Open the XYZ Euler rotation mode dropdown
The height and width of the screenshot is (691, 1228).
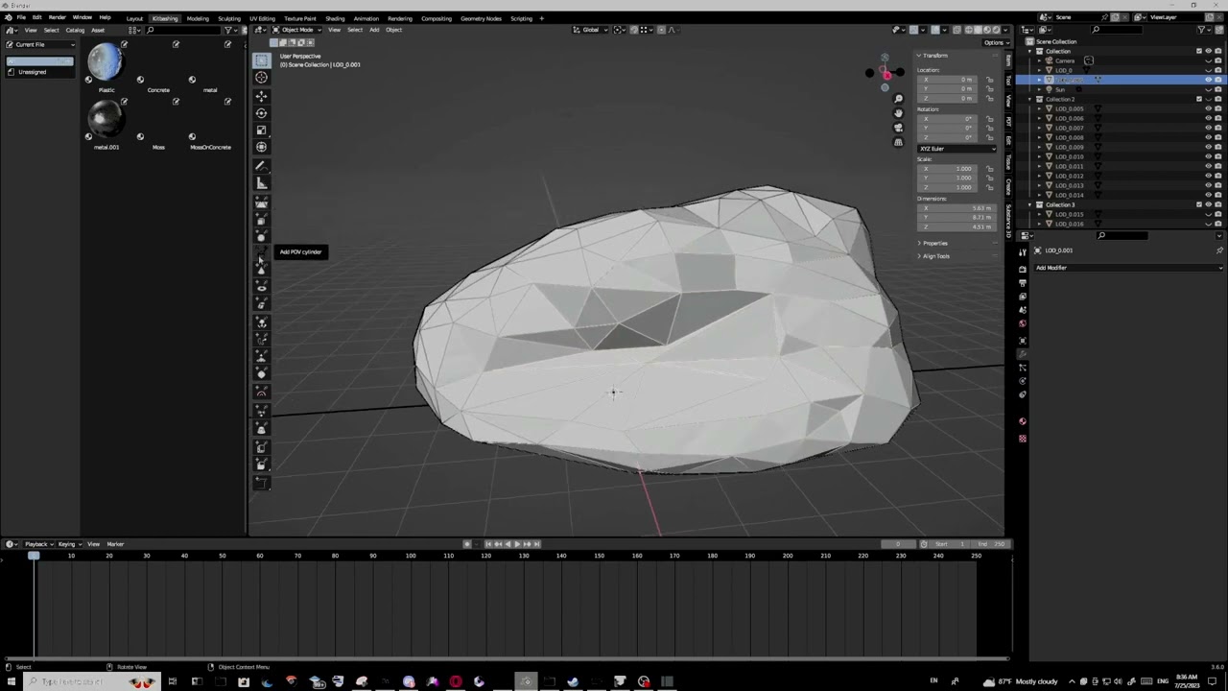(956, 149)
